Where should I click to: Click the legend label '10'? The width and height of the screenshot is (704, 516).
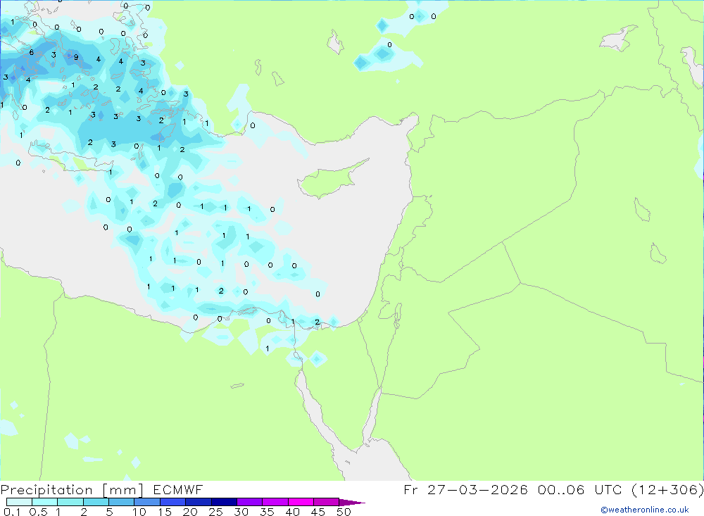139,512
